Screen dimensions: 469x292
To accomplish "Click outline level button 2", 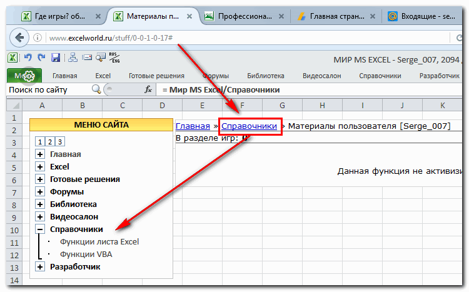I will tap(49, 142).
